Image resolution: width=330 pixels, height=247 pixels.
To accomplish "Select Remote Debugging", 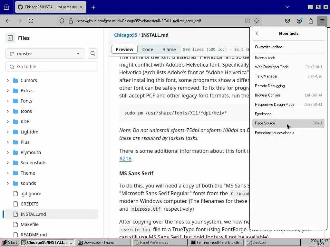I will tap(288, 86).
